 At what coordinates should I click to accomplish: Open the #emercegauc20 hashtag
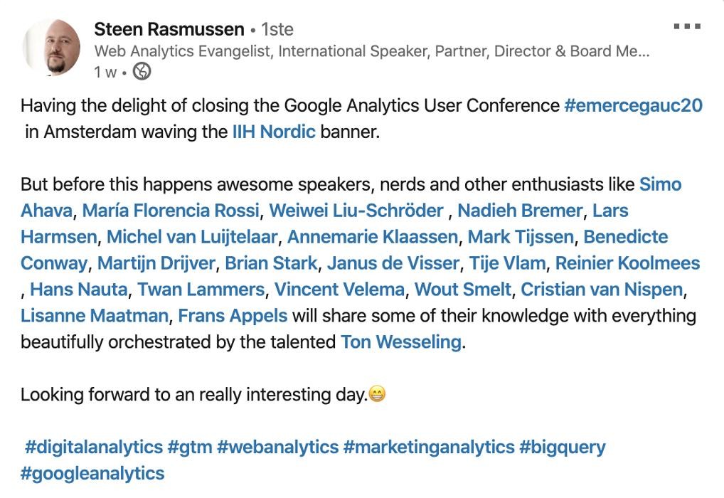(633, 106)
